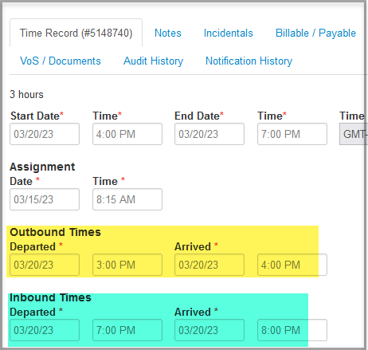Open the Incidentals tab
The height and width of the screenshot is (350, 368).
(x=229, y=33)
